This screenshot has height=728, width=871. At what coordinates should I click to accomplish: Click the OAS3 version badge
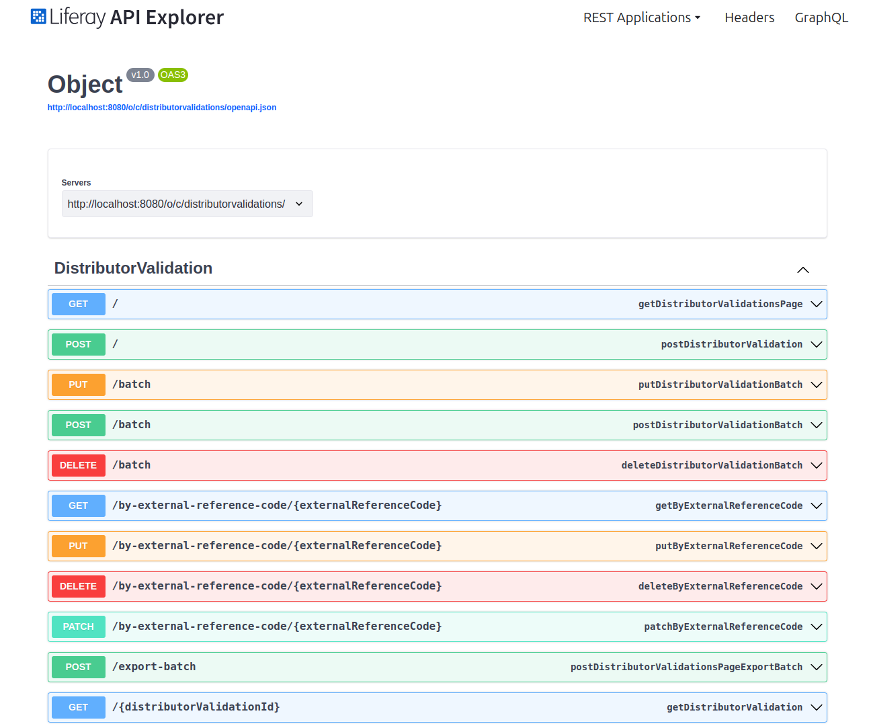(x=173, y=75)
